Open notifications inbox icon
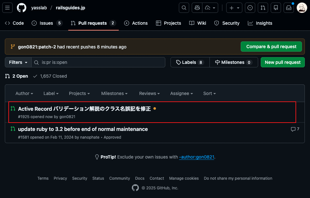The image size is (310, 198). 289,8
